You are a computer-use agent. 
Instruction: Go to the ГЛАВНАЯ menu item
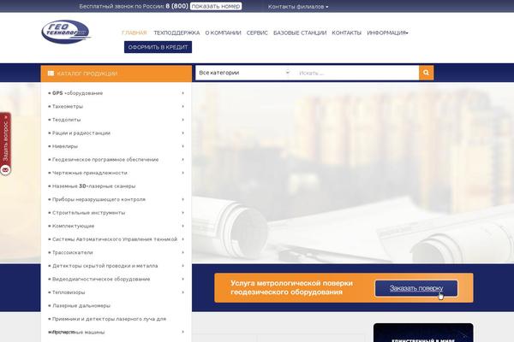[134, 32]
